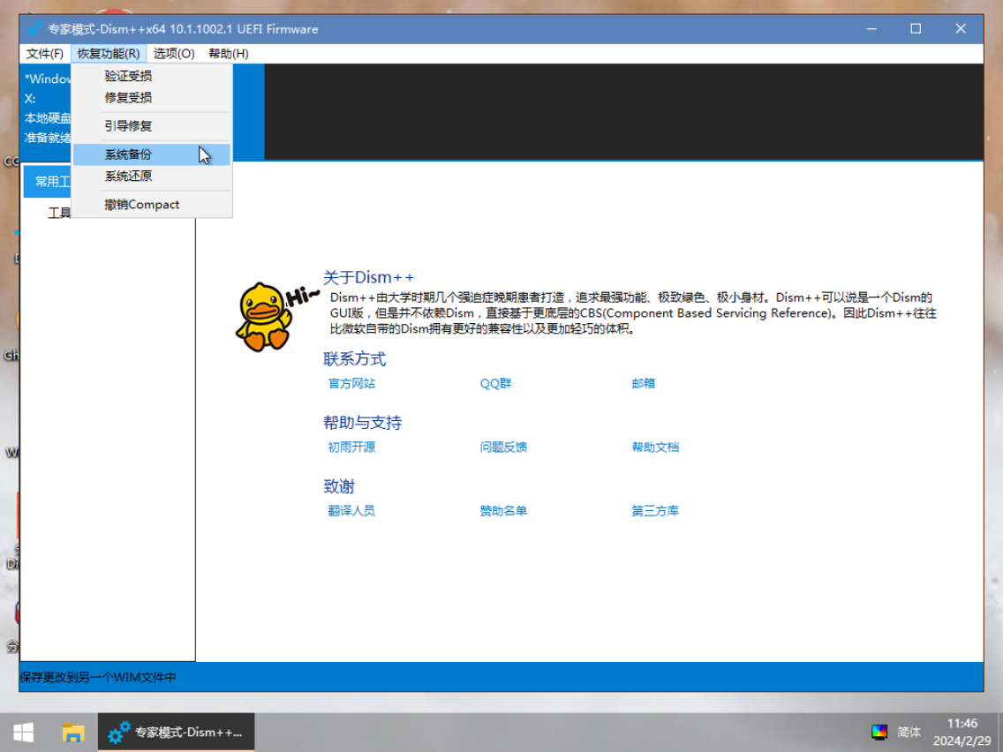Choose 验证受损 from the dropdown menu
The width and height of the screenshot is (1003, 752).
click(x=152, y=76)
